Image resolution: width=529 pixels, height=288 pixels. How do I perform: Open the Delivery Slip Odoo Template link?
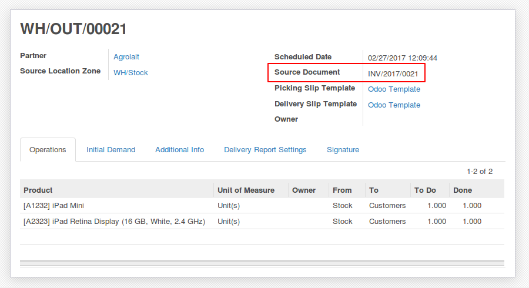pos(394,105)
